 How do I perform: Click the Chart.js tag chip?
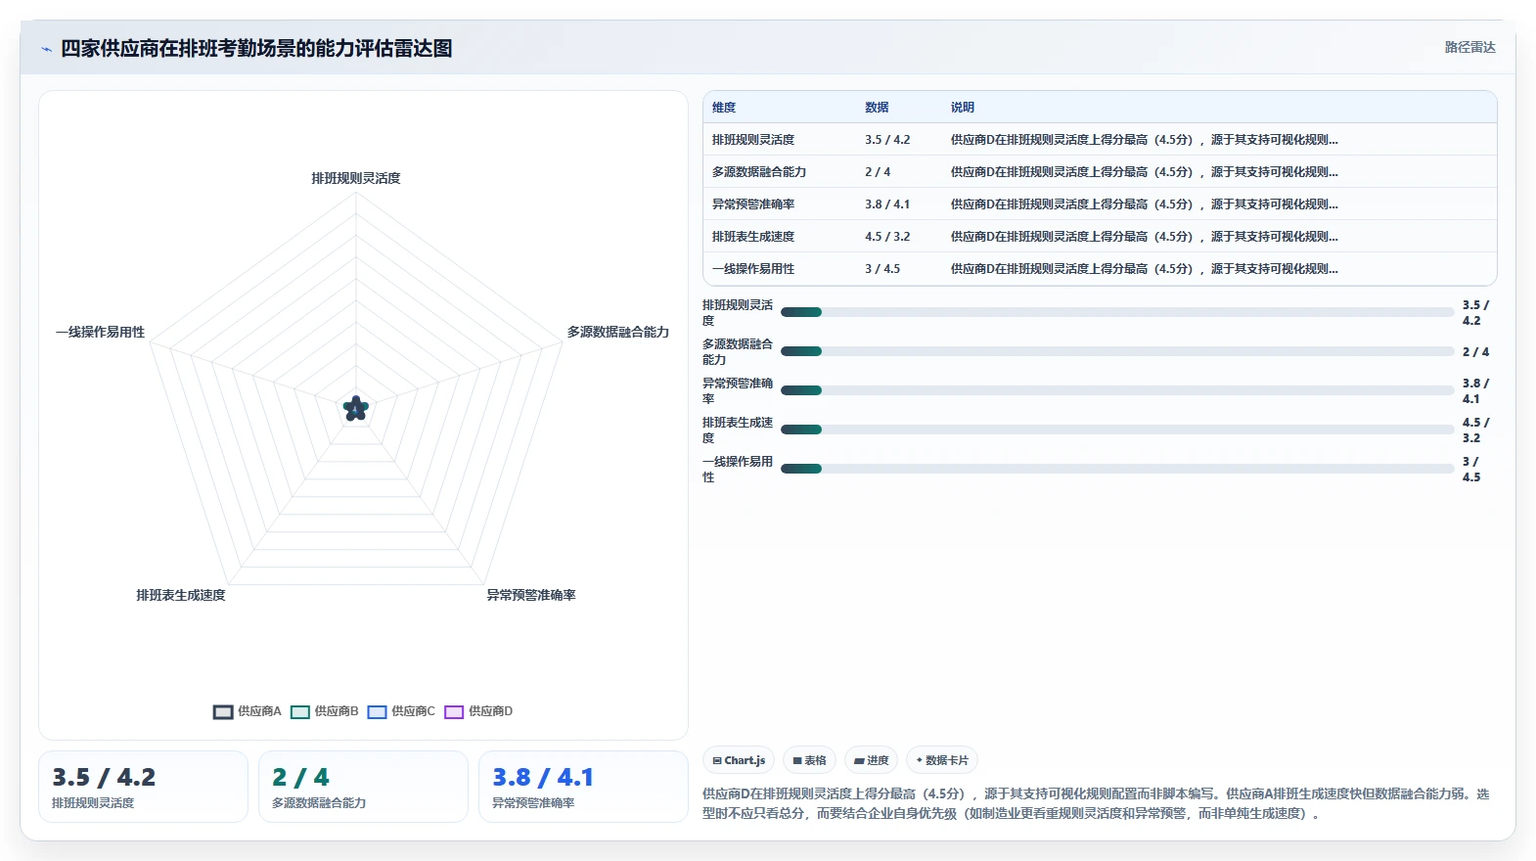click(739, 760)
